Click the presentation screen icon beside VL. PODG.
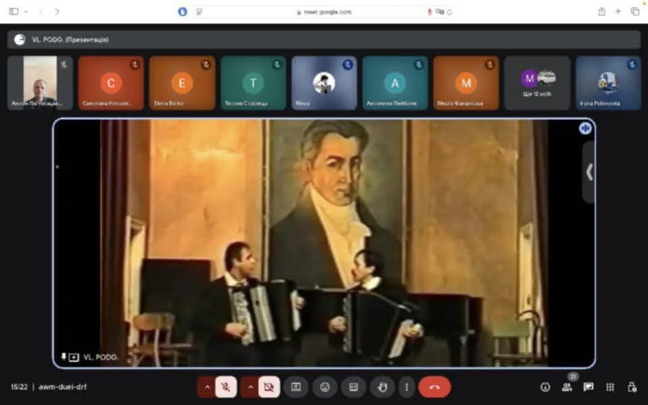This screenshot has width=648, height=405. tap(74, 357)
